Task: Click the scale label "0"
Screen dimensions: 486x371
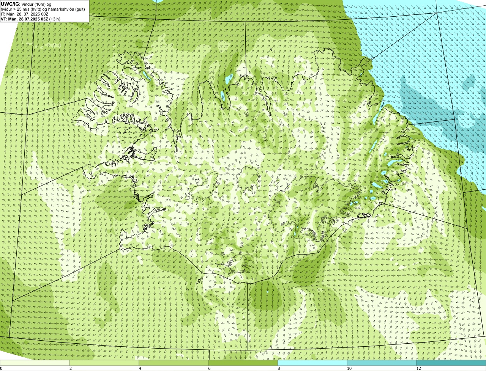Action: (1, 368)
